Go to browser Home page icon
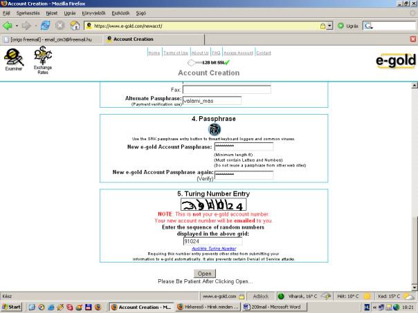Screen dimensions: 418x313 75,26
